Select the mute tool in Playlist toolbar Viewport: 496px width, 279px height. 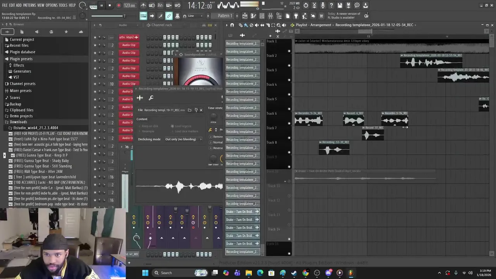257,25
